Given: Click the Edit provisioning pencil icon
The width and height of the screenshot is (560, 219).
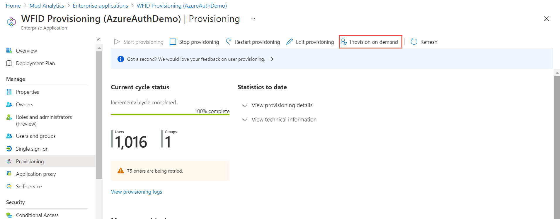Looking at the screenshot, I should (x=290, y=42).
